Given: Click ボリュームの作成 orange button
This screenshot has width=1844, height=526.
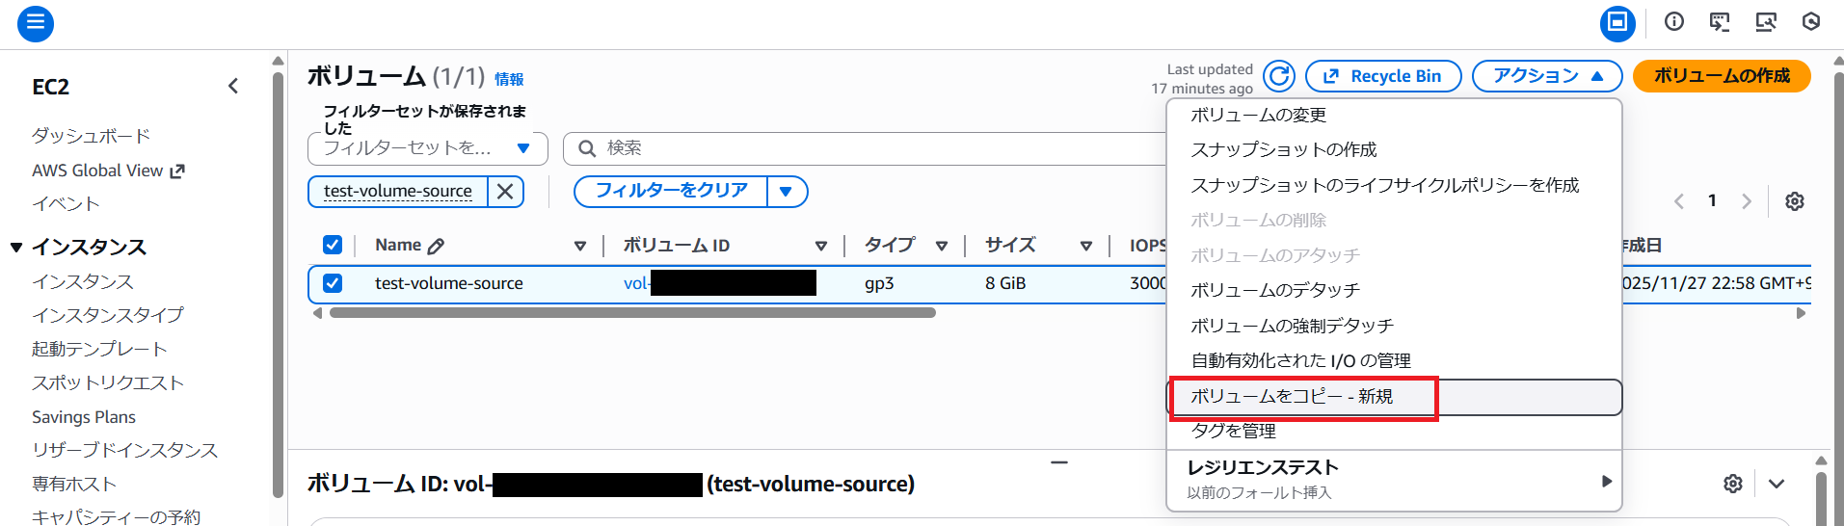Looking at the screenshot, I should pyautogui.click(x=1722, y=76).
